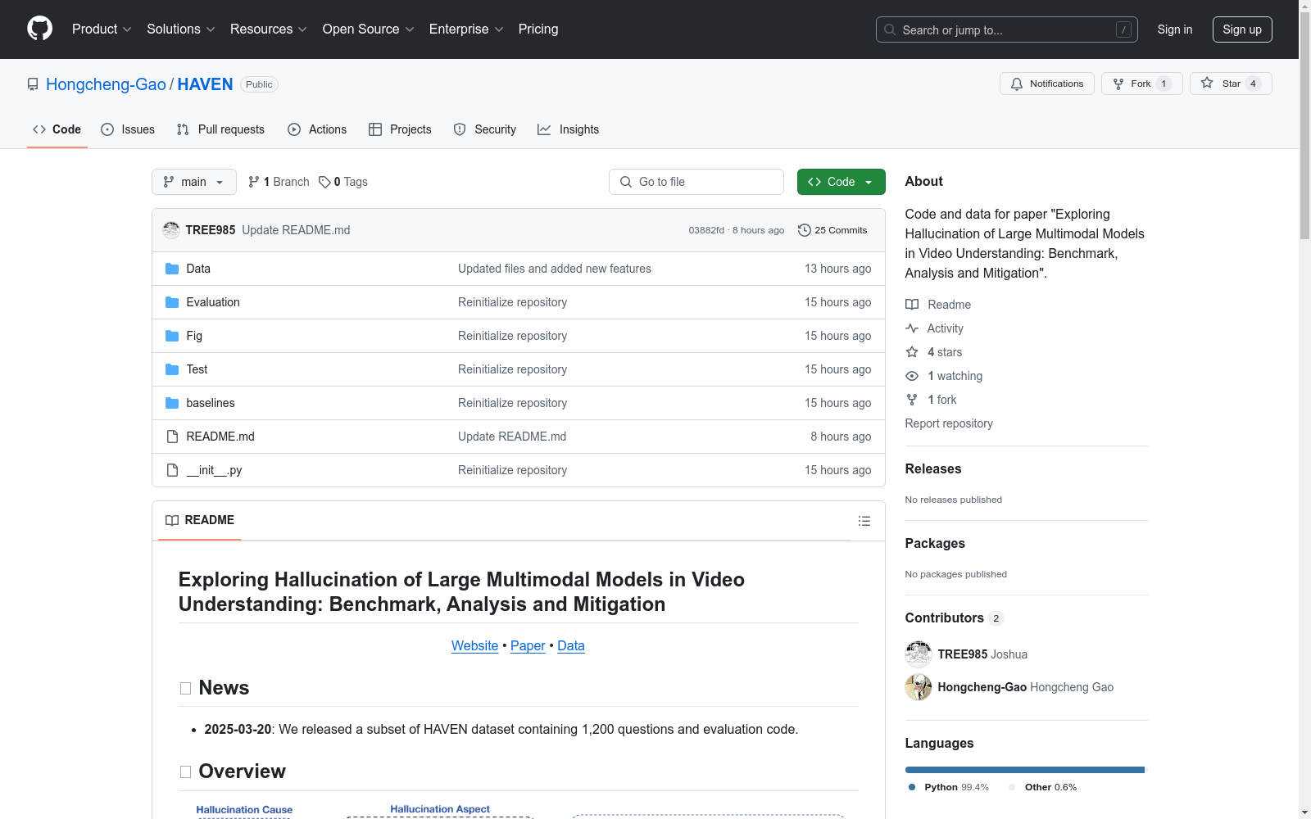Click the HAVEN repository name link
1311x819 pixels.
click(x=205, y=84)
